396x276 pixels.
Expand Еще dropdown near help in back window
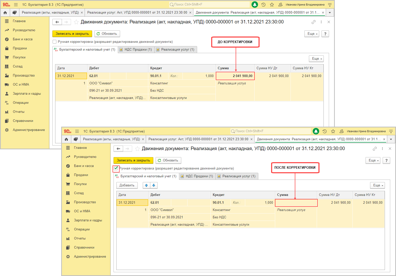312,34
